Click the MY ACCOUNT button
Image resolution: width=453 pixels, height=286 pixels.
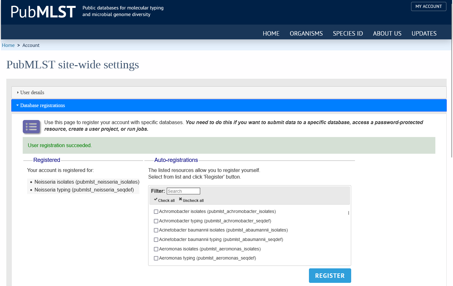coord(428,6)
